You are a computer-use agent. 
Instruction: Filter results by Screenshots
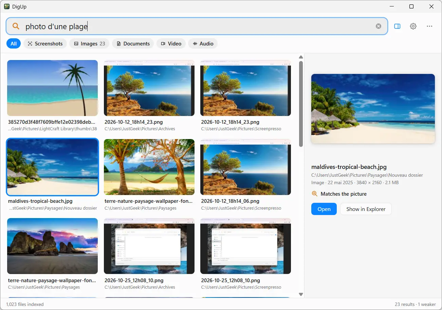pos(45,43)
